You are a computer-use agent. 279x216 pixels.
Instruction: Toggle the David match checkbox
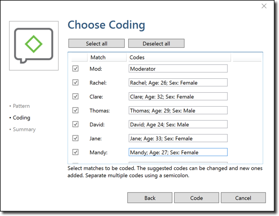pyautogui.click(x=76, y=125)
